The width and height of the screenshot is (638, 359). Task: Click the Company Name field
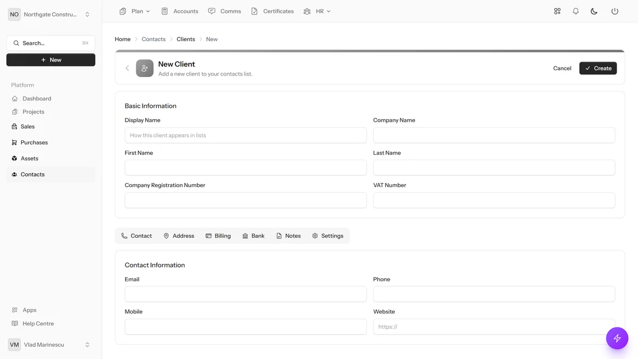pos(494,135)
